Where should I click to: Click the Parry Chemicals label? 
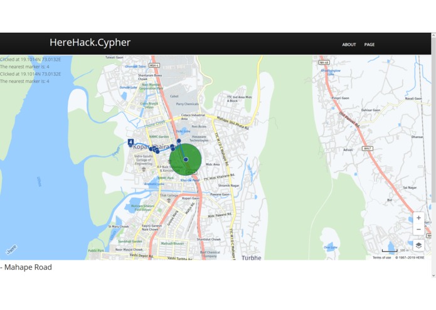click(188, 104)
